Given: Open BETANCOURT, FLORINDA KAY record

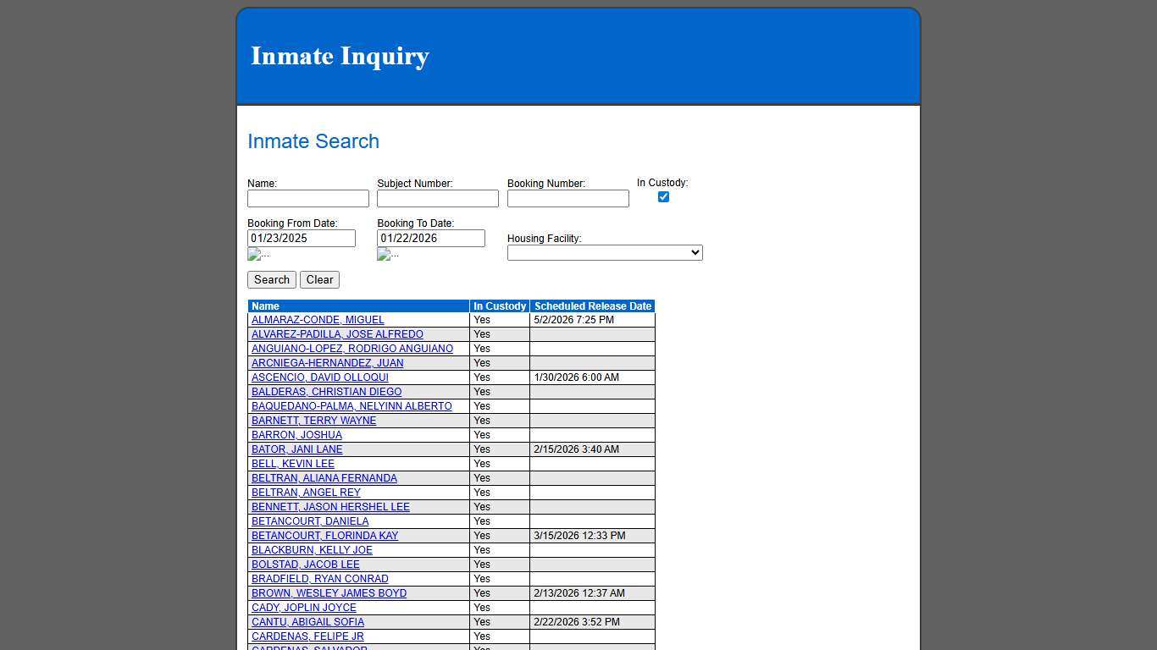Looking at the screenshot, I should point(324,536).
